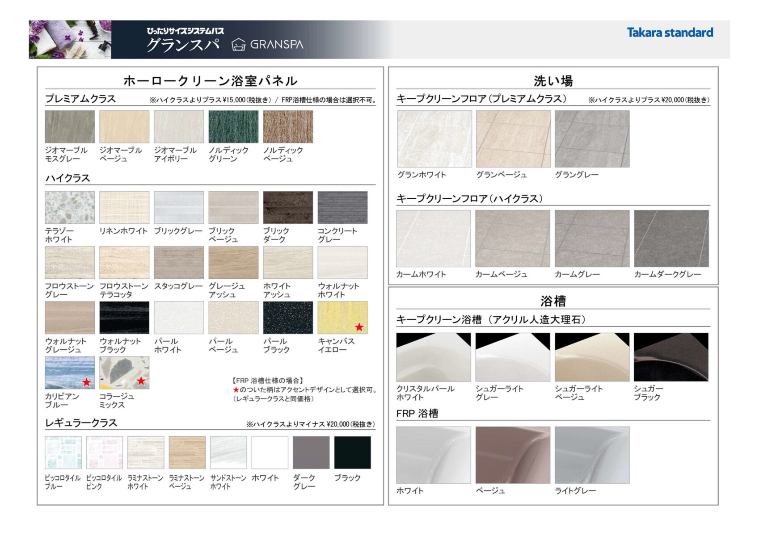This screenshot has height=536, width=759.
Task: Click the lavender towel header photo
Action: [70, 39]
